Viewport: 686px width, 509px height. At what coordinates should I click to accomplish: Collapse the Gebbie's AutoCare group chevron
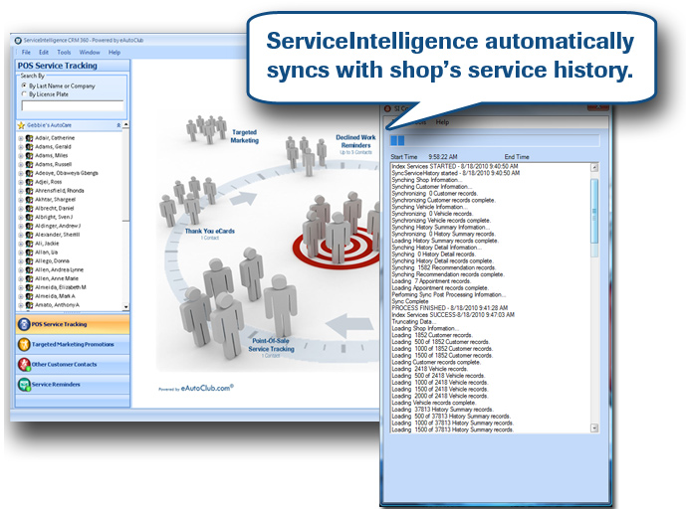tap(118, 125)
